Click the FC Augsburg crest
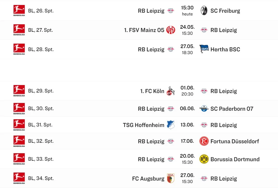Screen dimensions: 278x188 tap(171, 178)
